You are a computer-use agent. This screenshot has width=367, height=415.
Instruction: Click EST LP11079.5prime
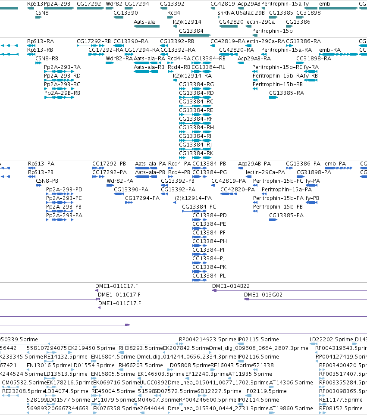(113, 399)
